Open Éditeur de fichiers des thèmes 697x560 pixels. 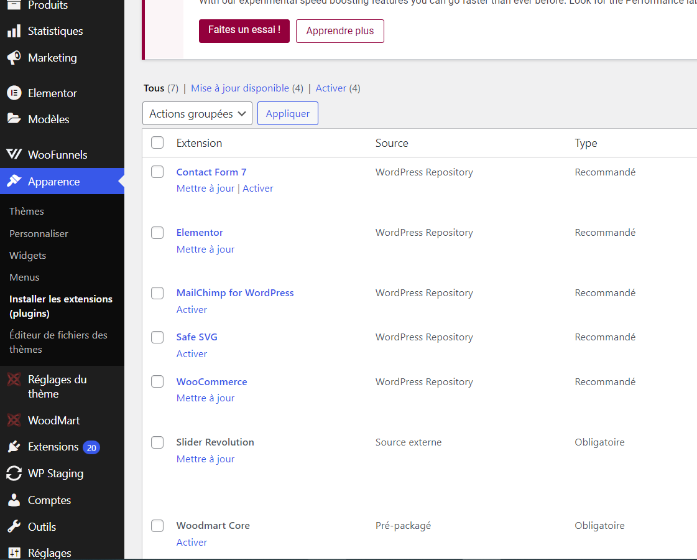(x=58, y=342)
